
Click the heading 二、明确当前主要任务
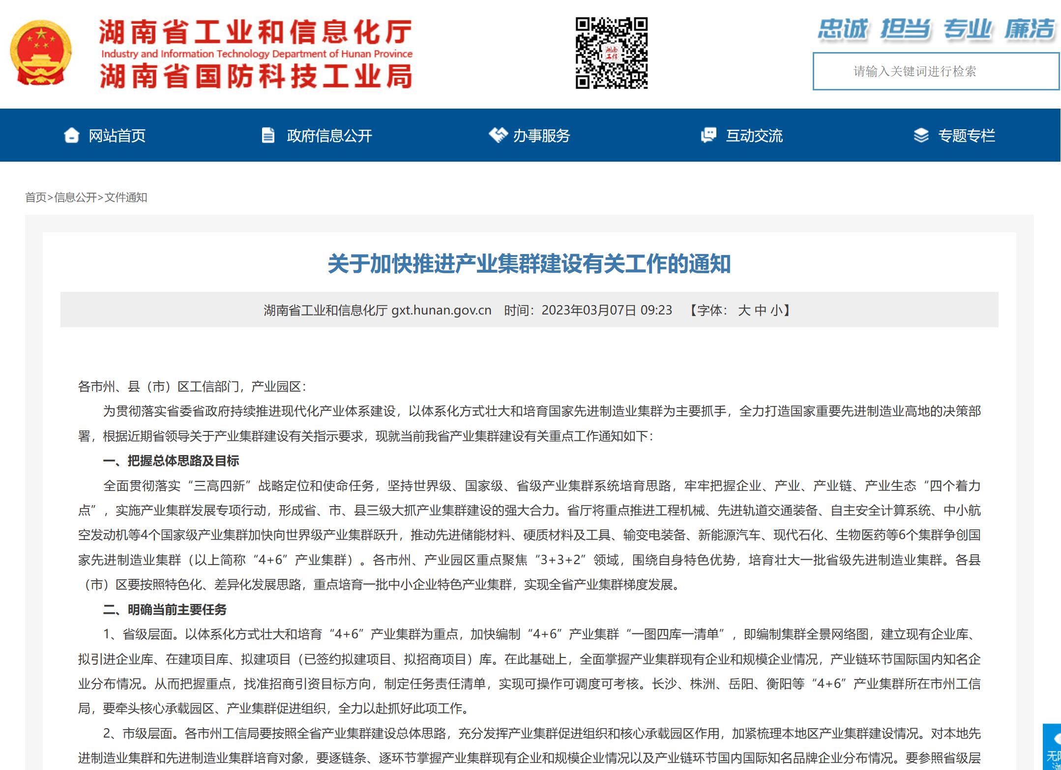(x=165, y=610)
